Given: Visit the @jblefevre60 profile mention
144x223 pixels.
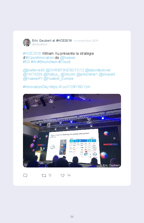Looking at the screenshot, I should [34, 70].
